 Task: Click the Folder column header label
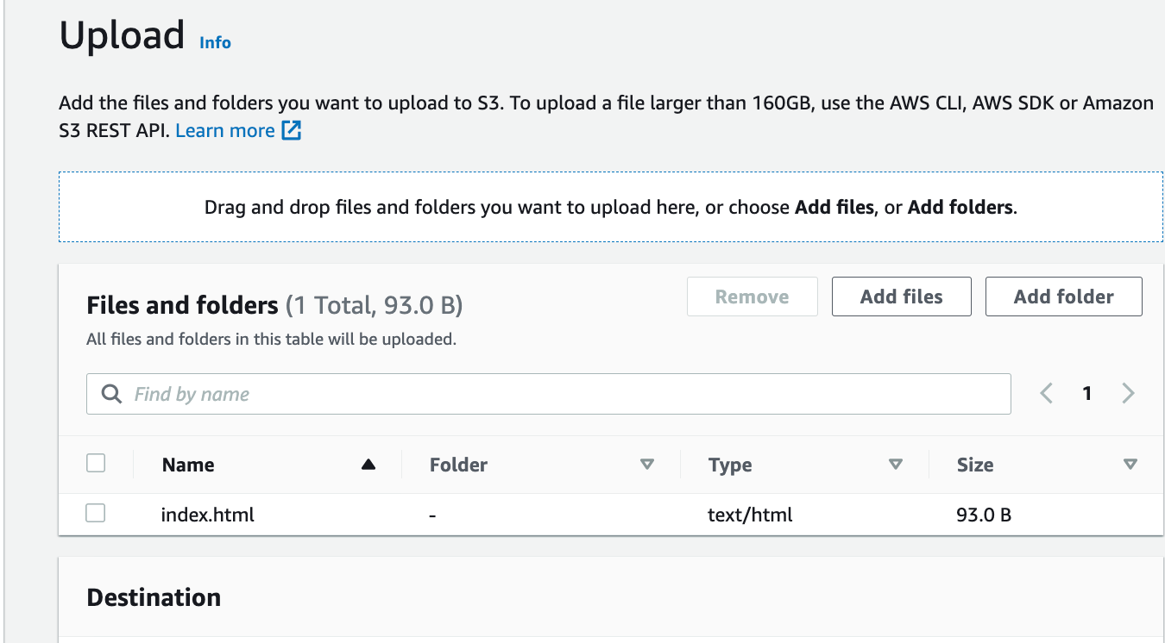[x=458, y=465]
